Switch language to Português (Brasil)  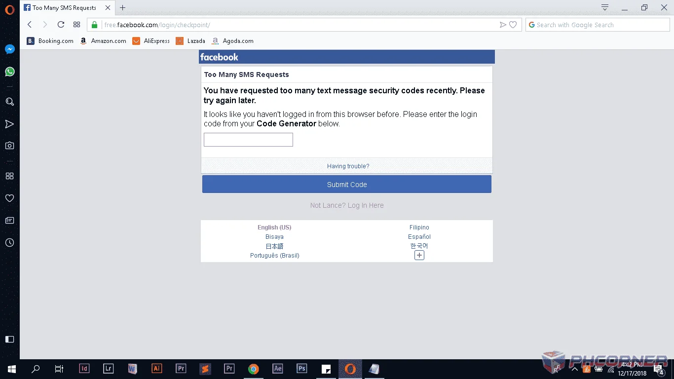pos(275,256)
